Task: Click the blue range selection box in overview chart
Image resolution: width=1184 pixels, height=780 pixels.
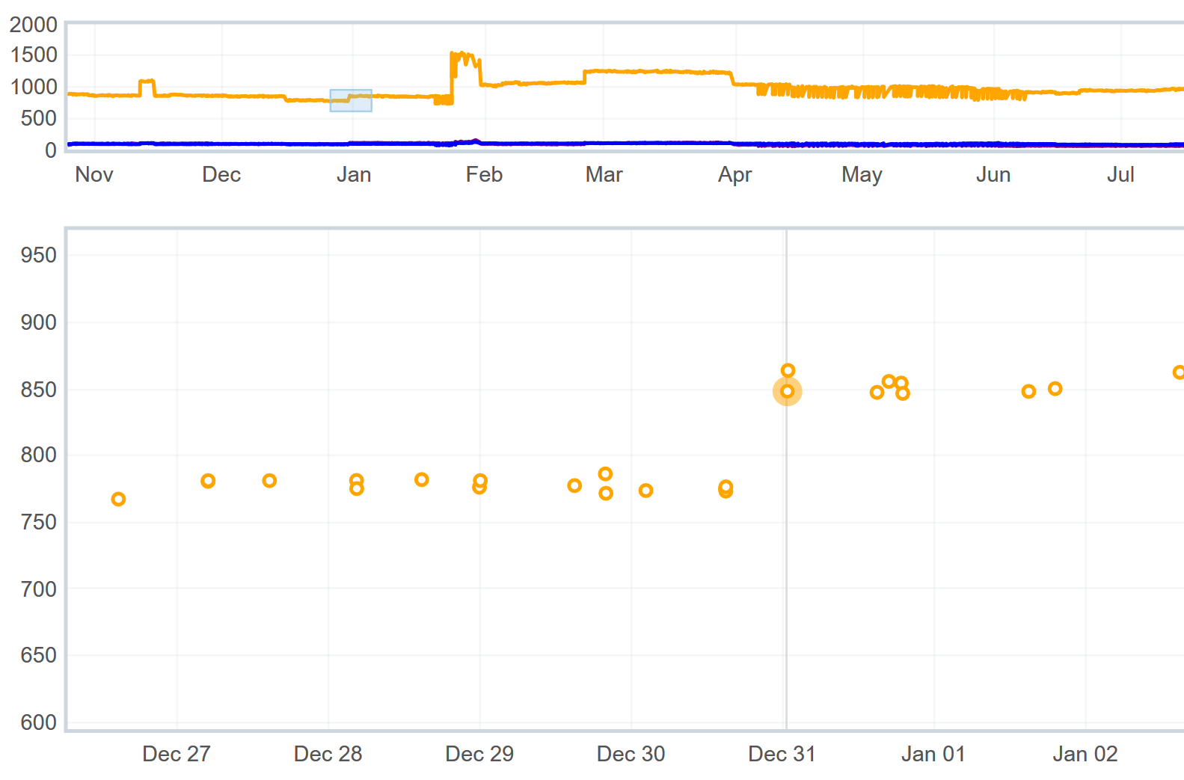Action: tap(351, 100)
